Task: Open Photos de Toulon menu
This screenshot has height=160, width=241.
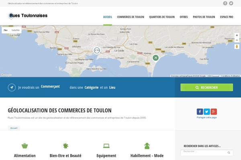Action: 204,17
